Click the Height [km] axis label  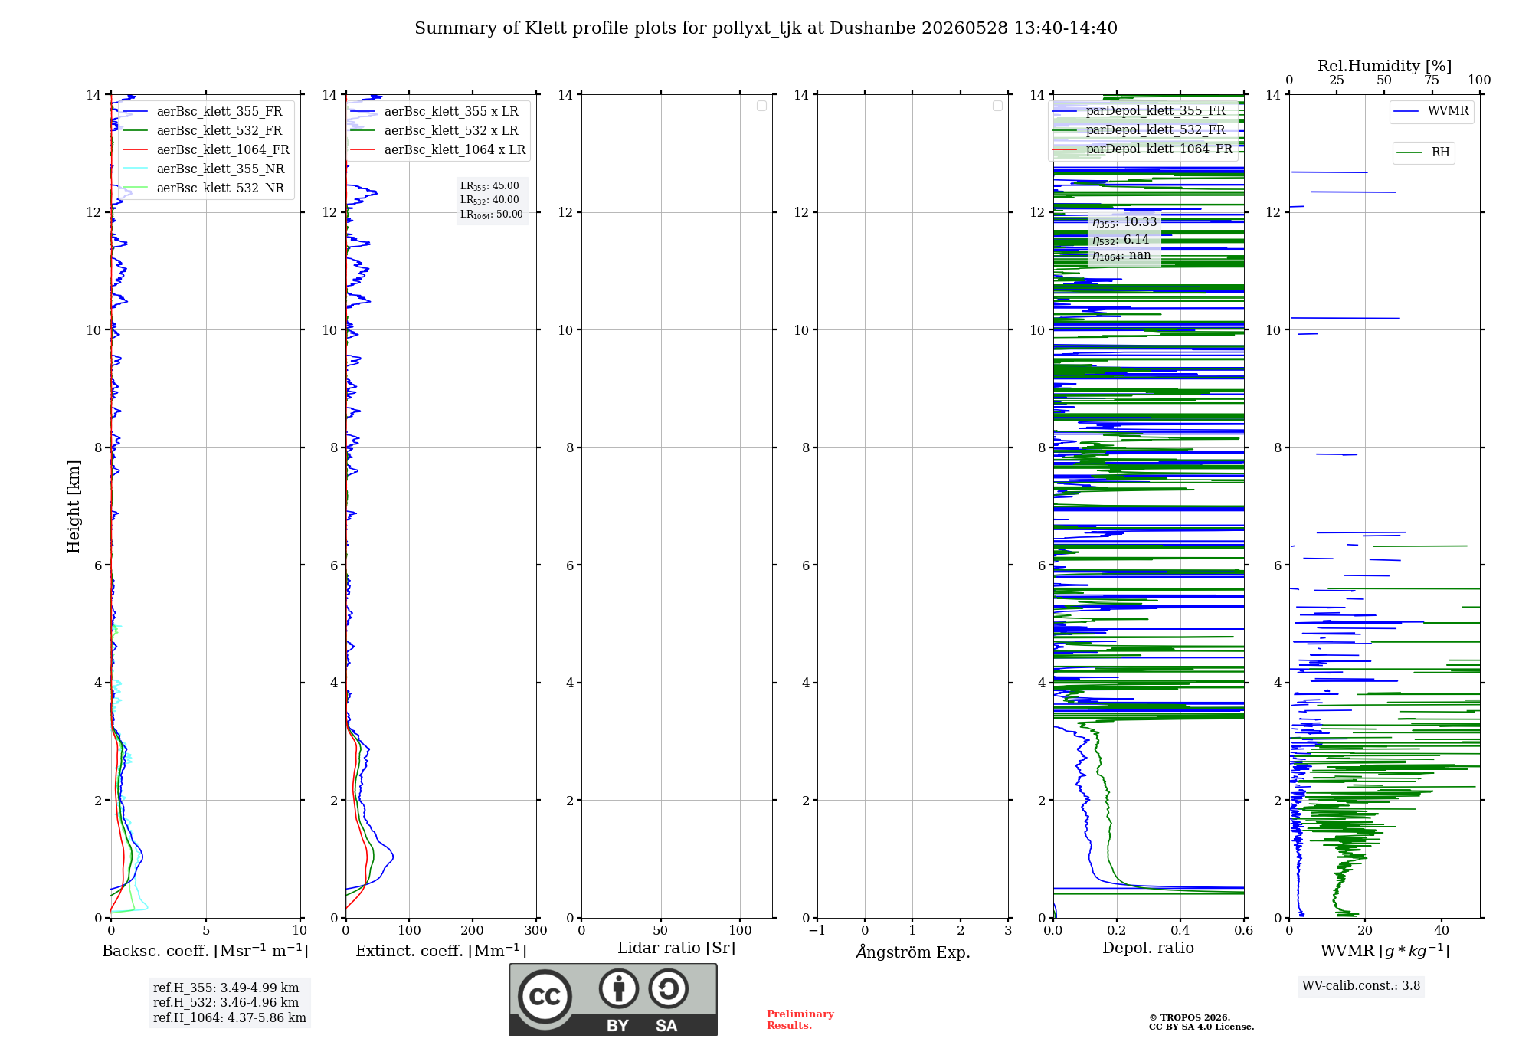point(74,506)
